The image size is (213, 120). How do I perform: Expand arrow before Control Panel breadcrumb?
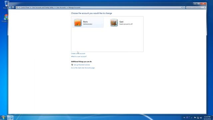pyautogui.click(x=19, y=7)
